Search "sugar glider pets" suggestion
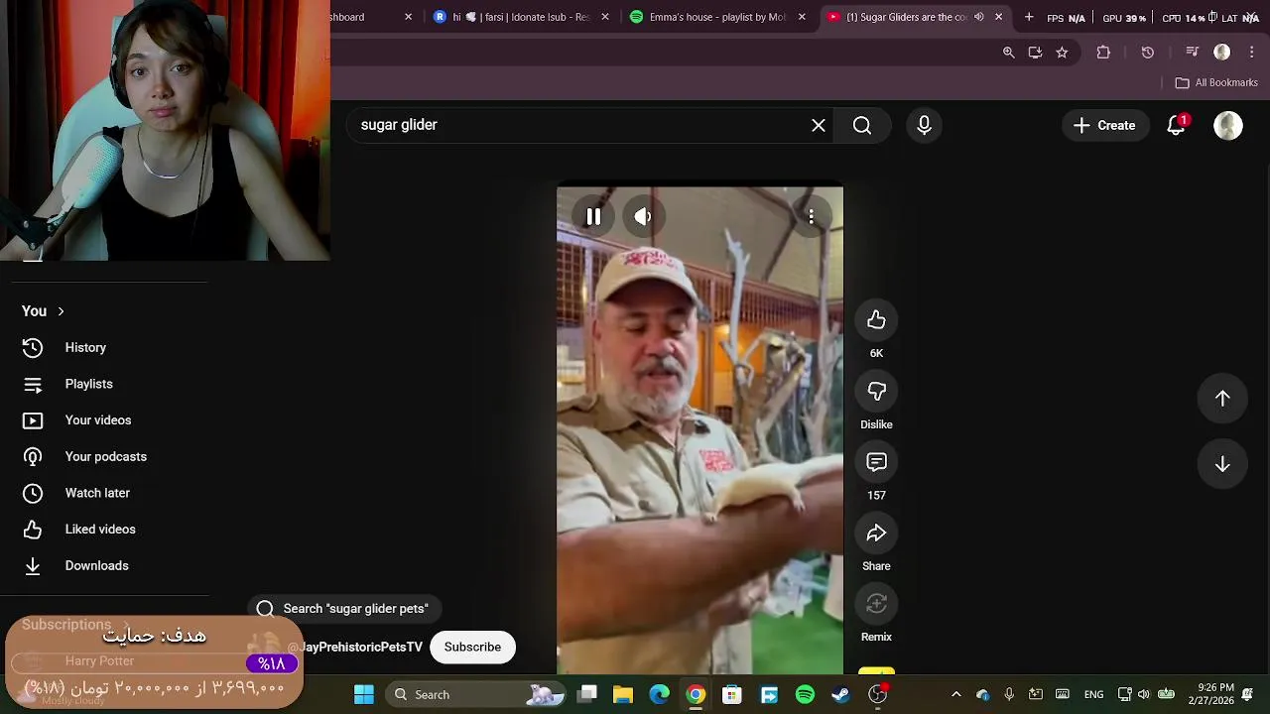Viewport: 1270px width, 714px height. [344, 609]
